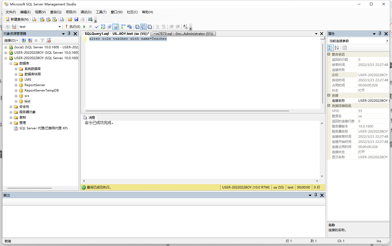Click the Categorized view icon in Properties

331,48
